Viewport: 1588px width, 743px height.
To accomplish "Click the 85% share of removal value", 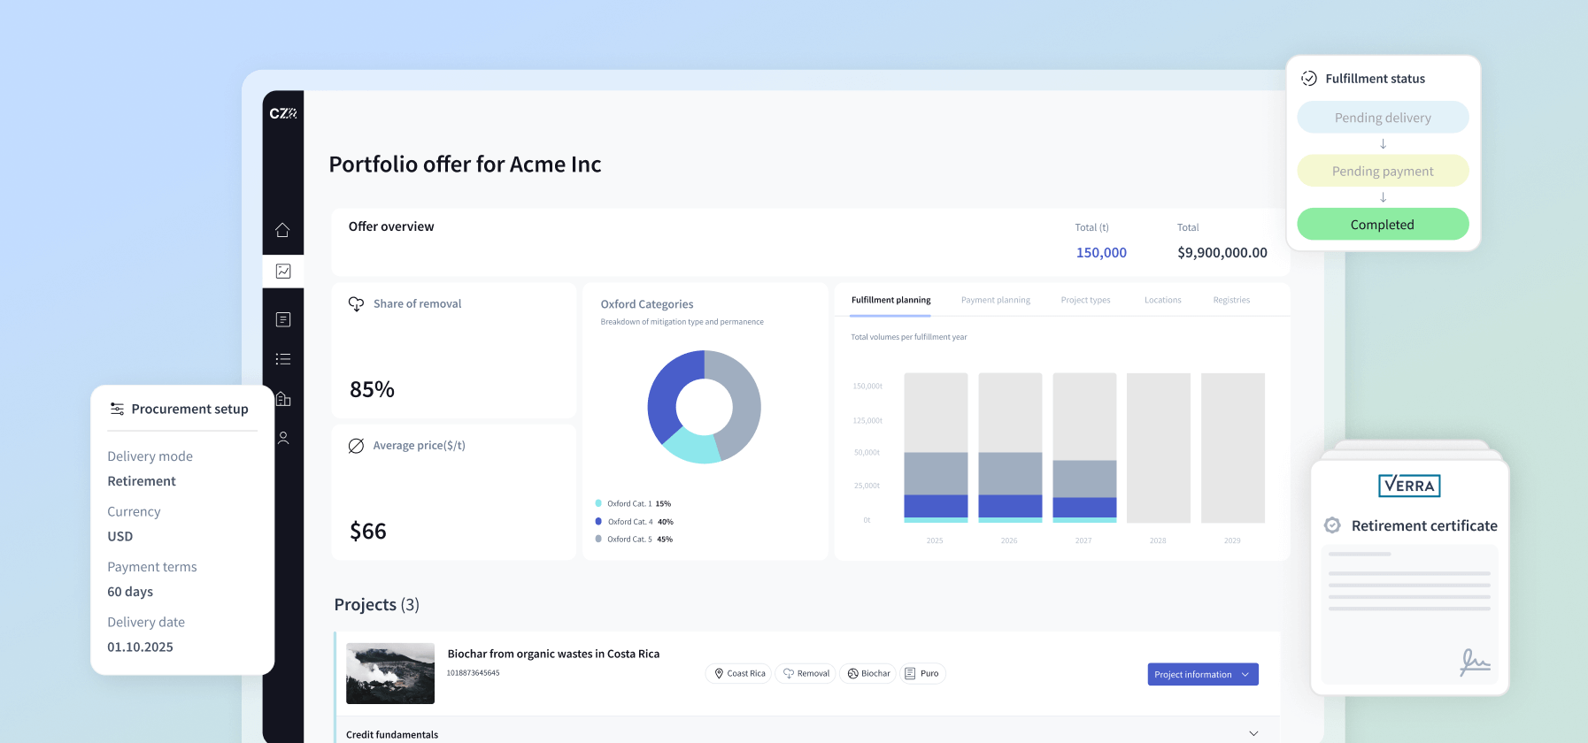I will coord(372,389).
